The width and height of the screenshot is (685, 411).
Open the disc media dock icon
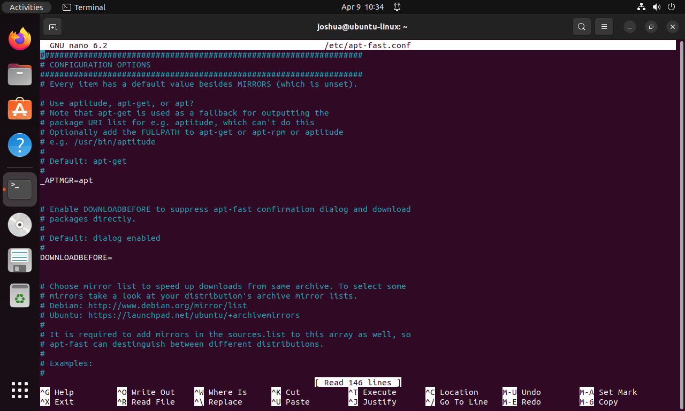point(20,225)
